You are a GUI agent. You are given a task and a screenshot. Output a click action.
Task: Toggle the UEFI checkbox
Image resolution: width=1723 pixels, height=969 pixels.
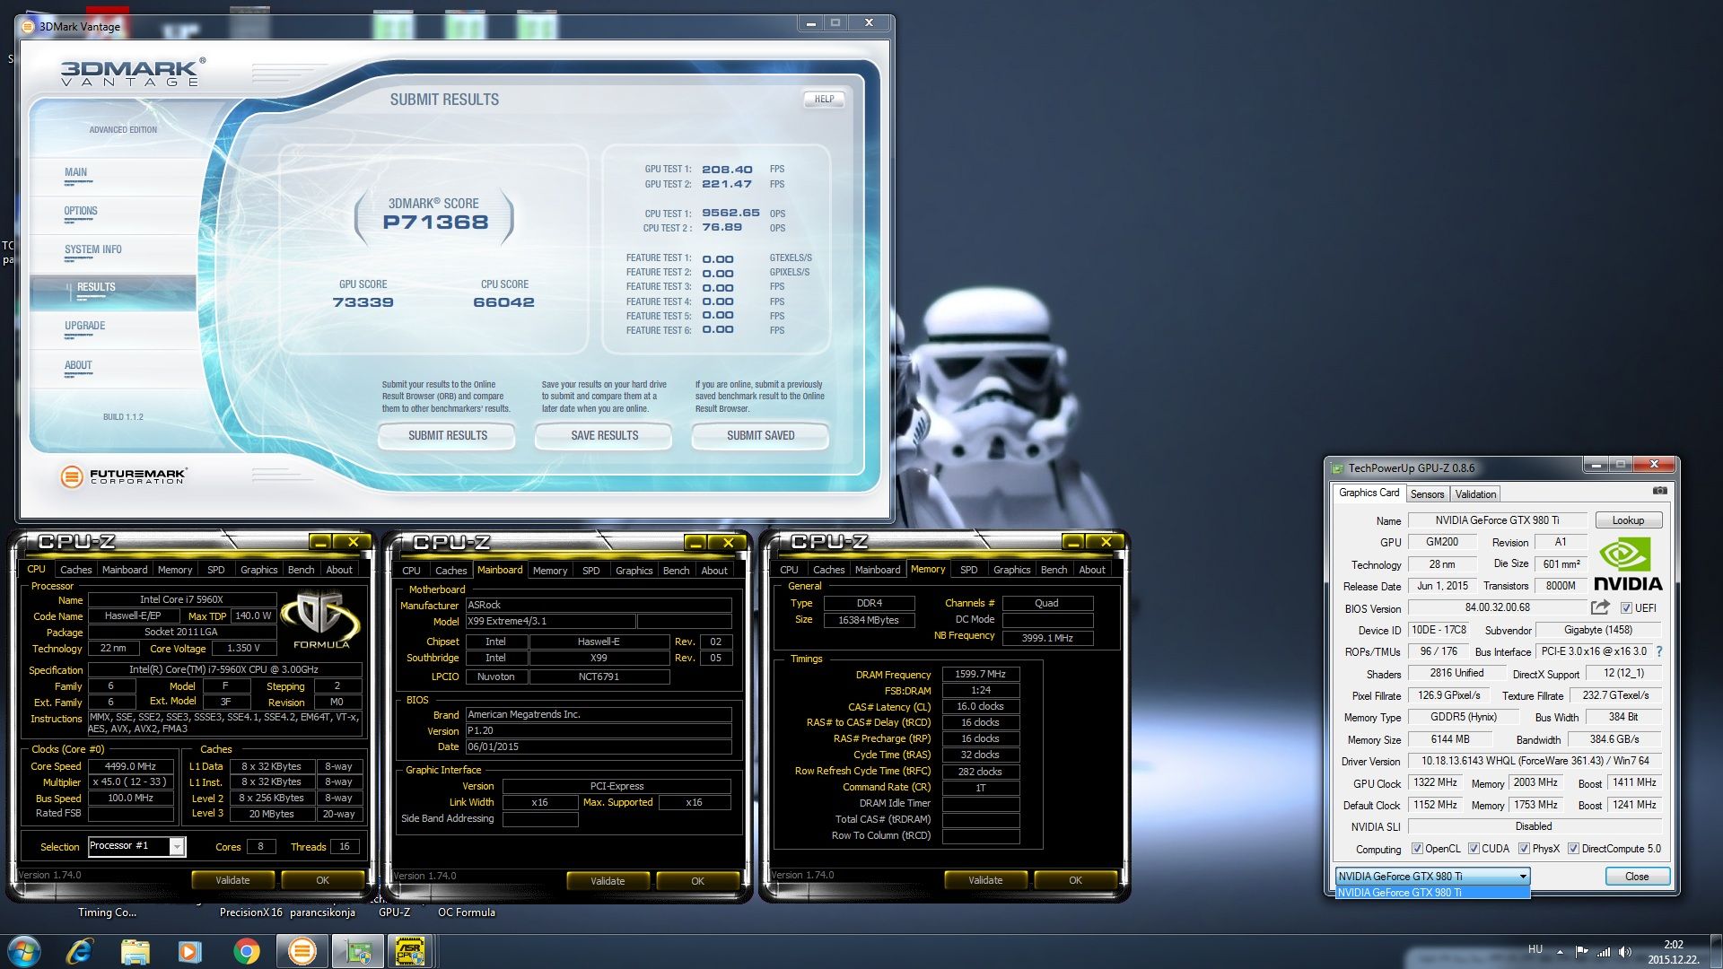coord(1626,608)
